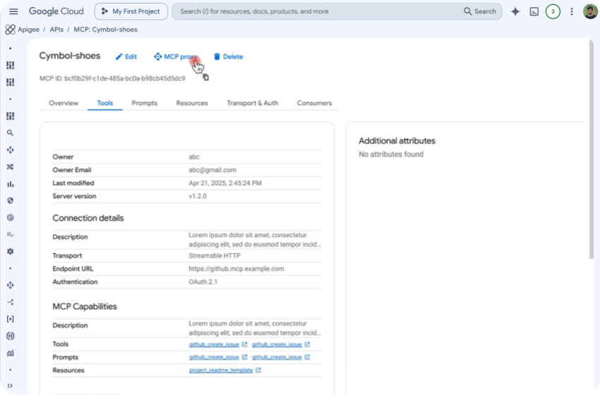Switch to the Overview tab
The width and height of the screenshot is (600, 404).
[63, 103]
